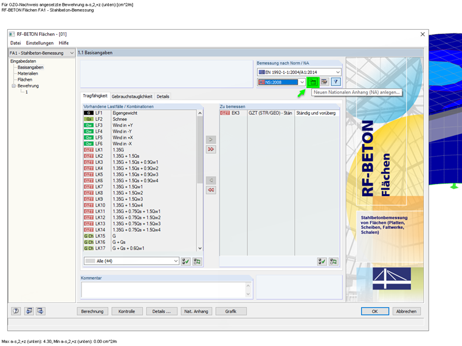Select Flächen in the tree
This screenshot has width=462, height=346.
coord(25,80)
